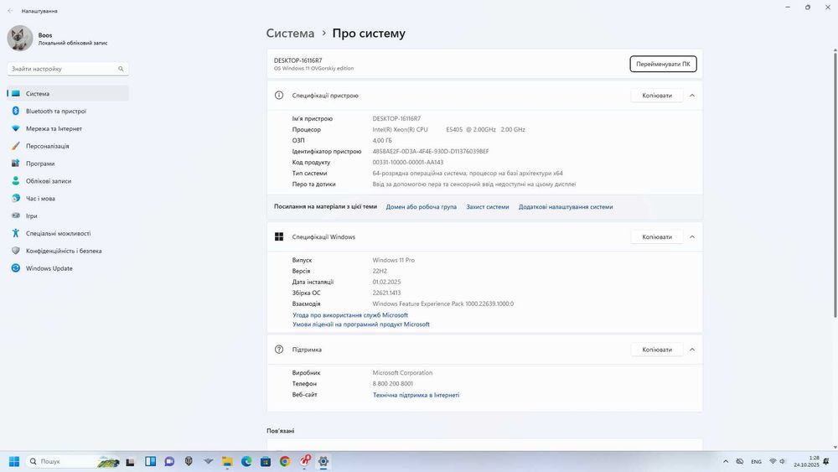Select the Ігри category
Viewport: 838px width, 472px height.
click(68, 216)
